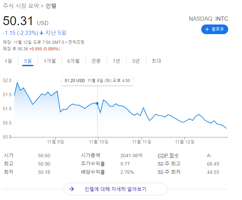Click the 시가총액 value 2041.08억

click(x=131, y=156)
